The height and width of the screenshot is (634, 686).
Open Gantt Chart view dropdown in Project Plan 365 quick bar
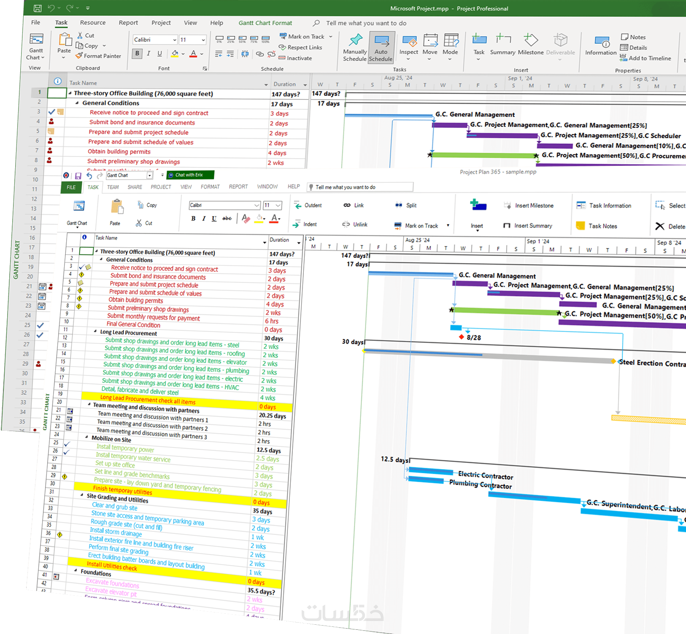click(x=149, y=175)
